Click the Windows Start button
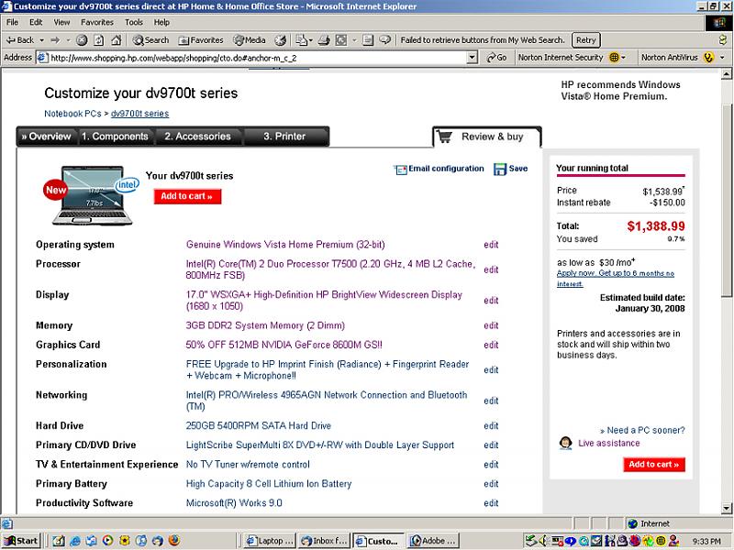Viewport: 734px width, 550px height. click(21, 541)
